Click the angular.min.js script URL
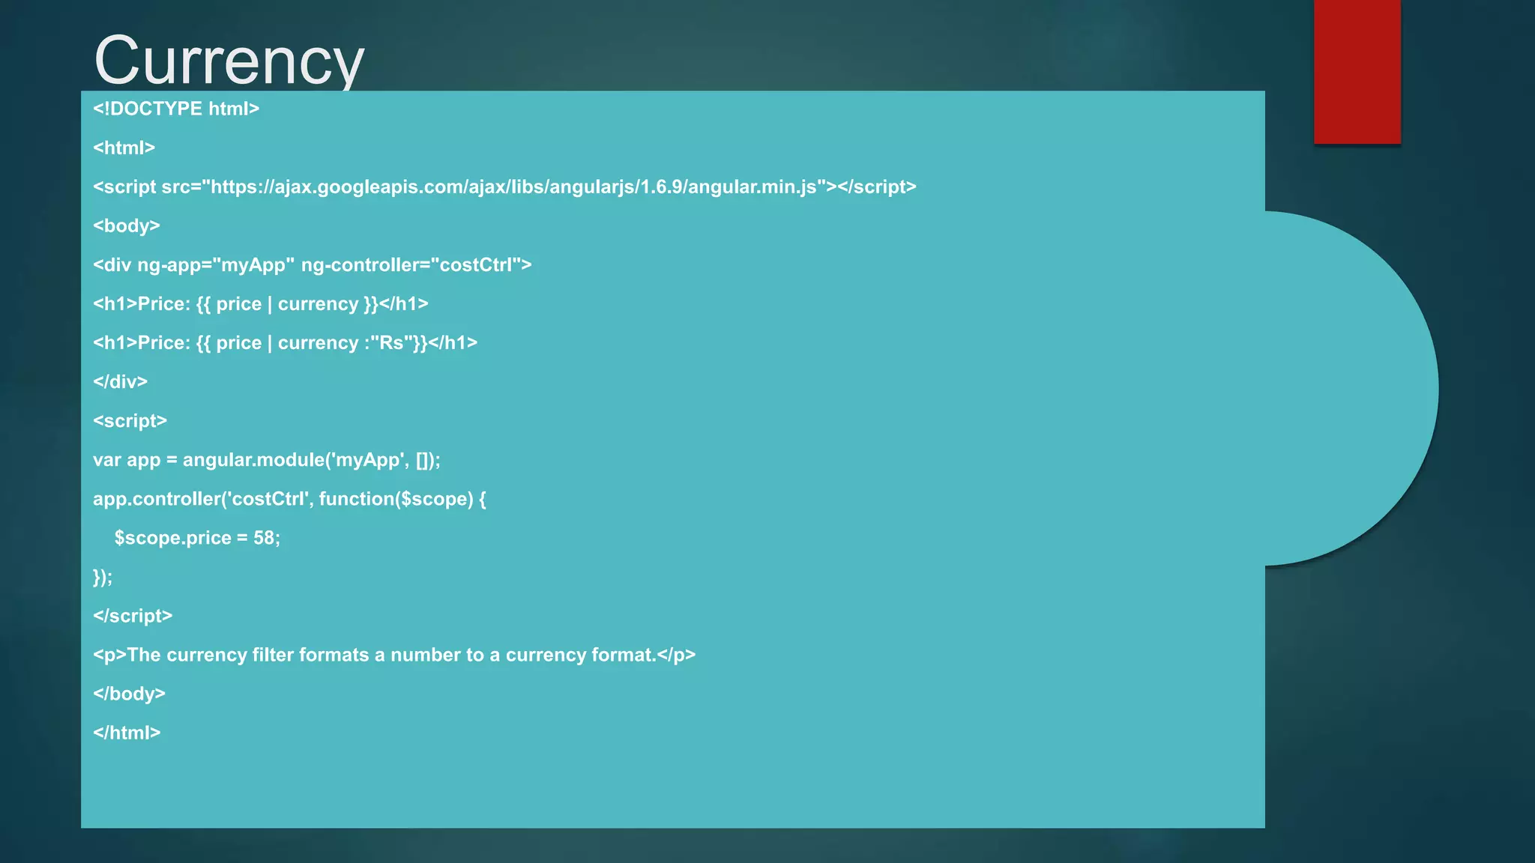The height and width of the screenshot is (863, 1535). [513, 187]
